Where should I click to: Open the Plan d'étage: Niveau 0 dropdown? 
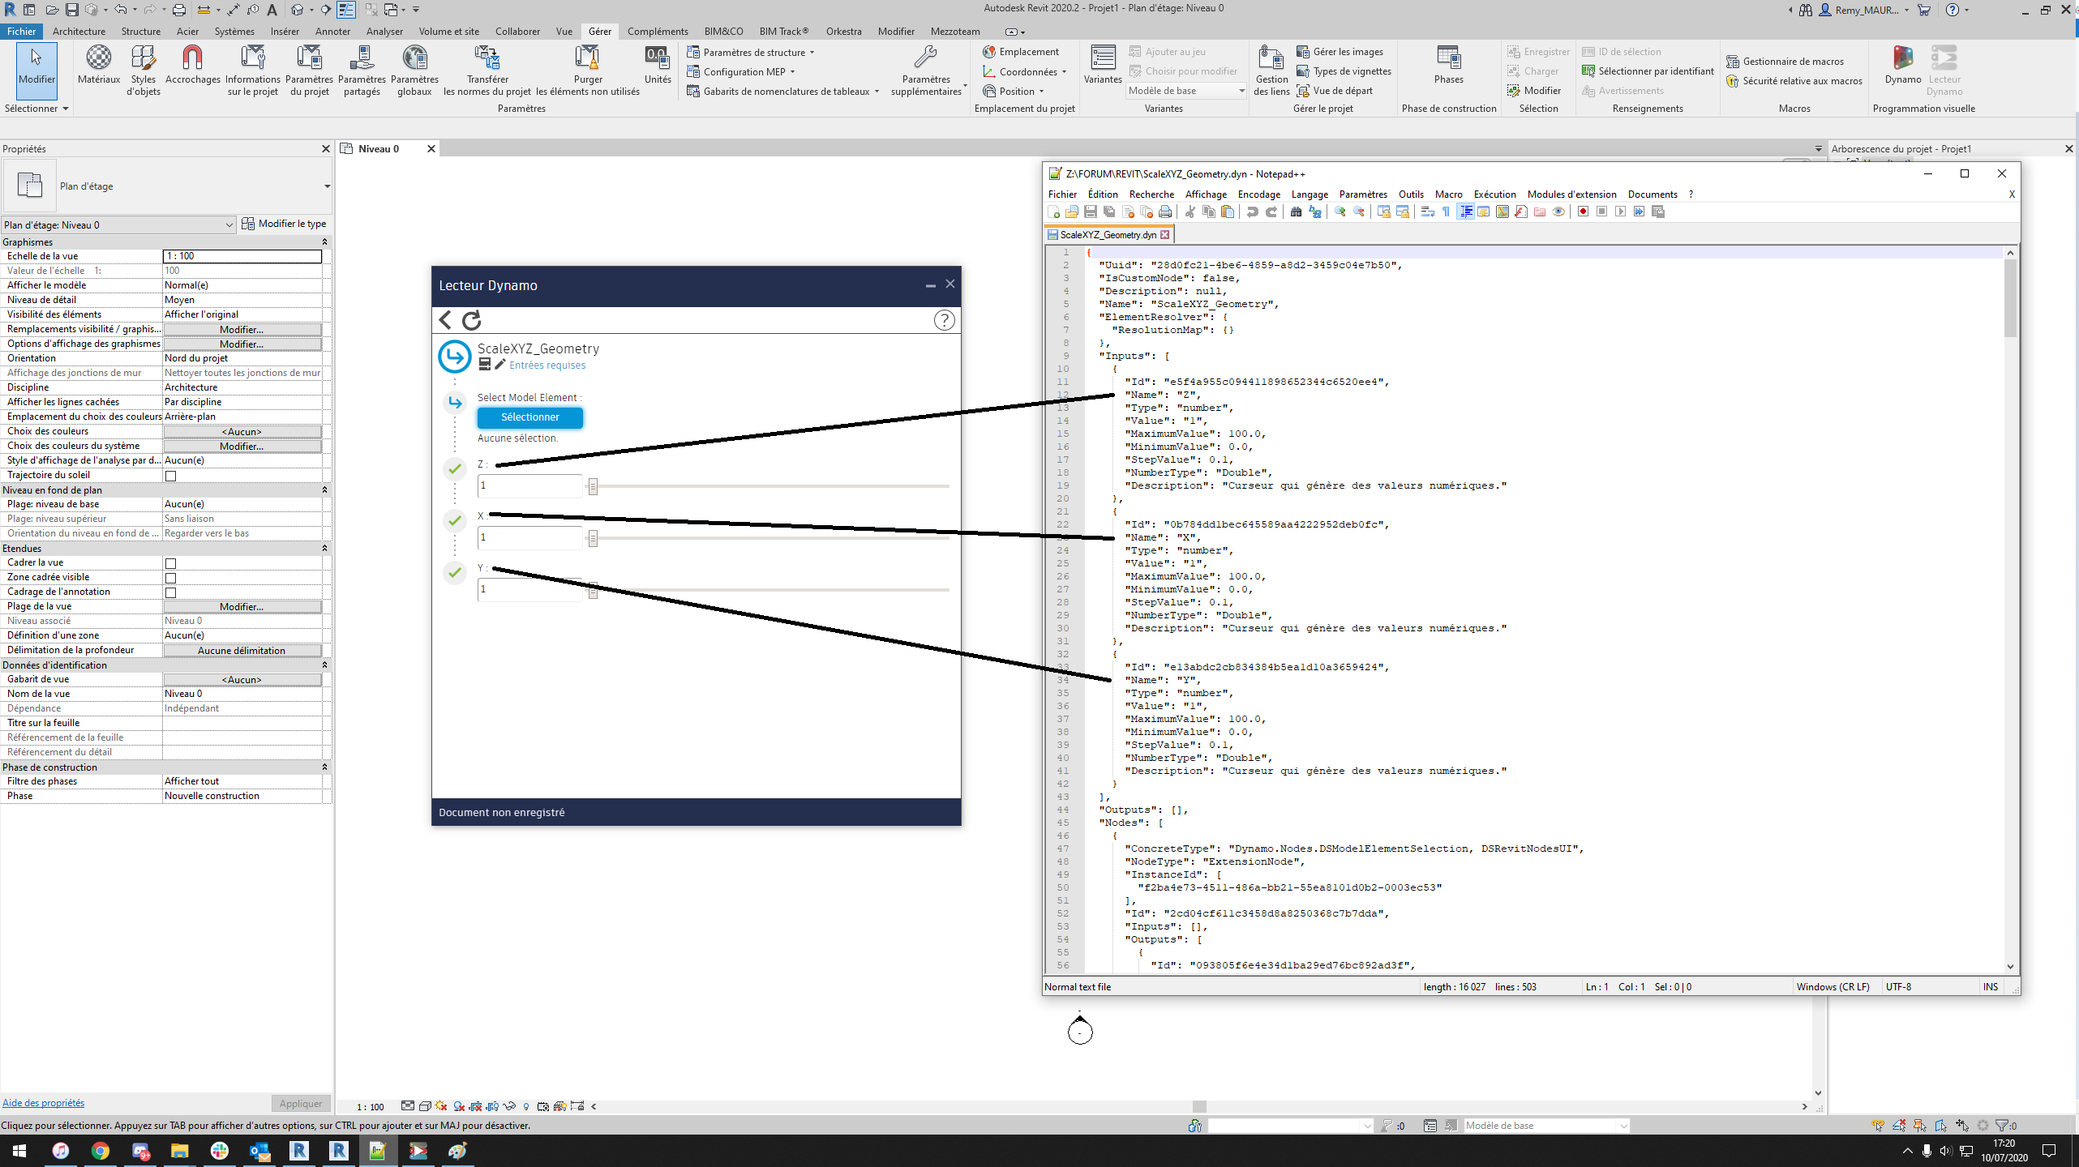coord(118,224)
